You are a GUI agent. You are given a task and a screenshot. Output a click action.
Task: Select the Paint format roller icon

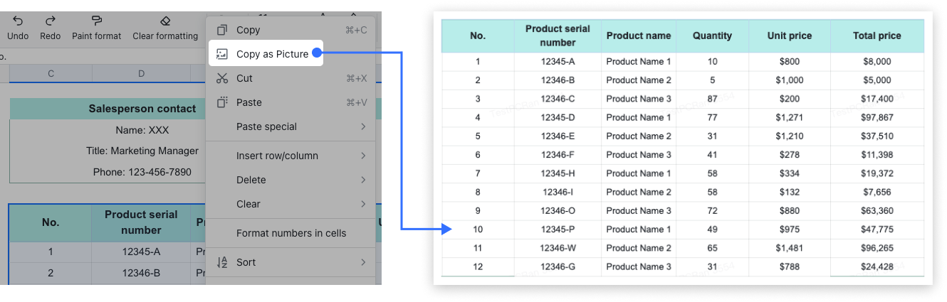pyautogui.click(x=97, y=21)
